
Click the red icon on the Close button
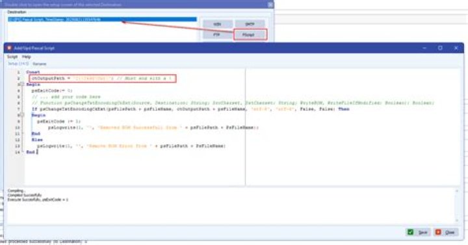point(438,232)
